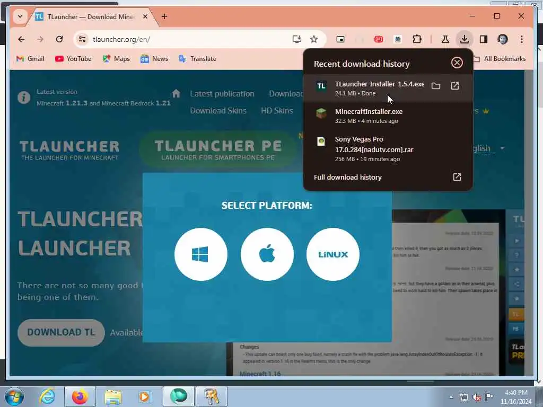The width and height of the screenshot is (543, 407).
Task: Open site information icon in address bar
Action: (x=82, y=39)
